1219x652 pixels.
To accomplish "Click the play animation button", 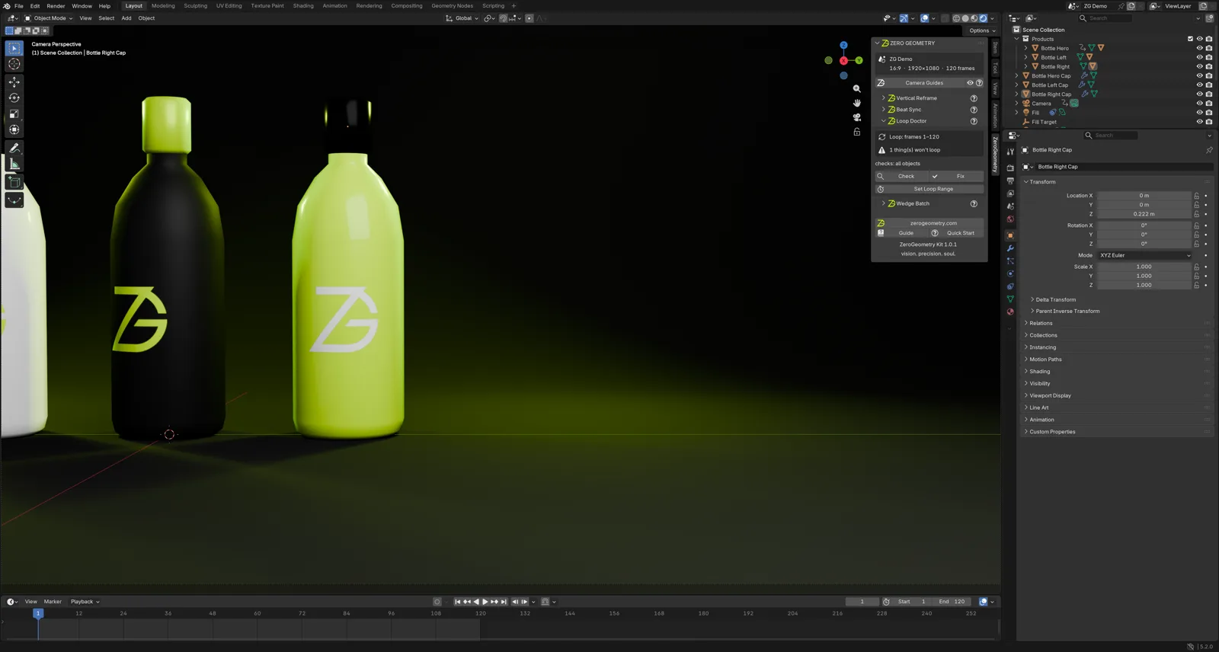I will point(485,602).
